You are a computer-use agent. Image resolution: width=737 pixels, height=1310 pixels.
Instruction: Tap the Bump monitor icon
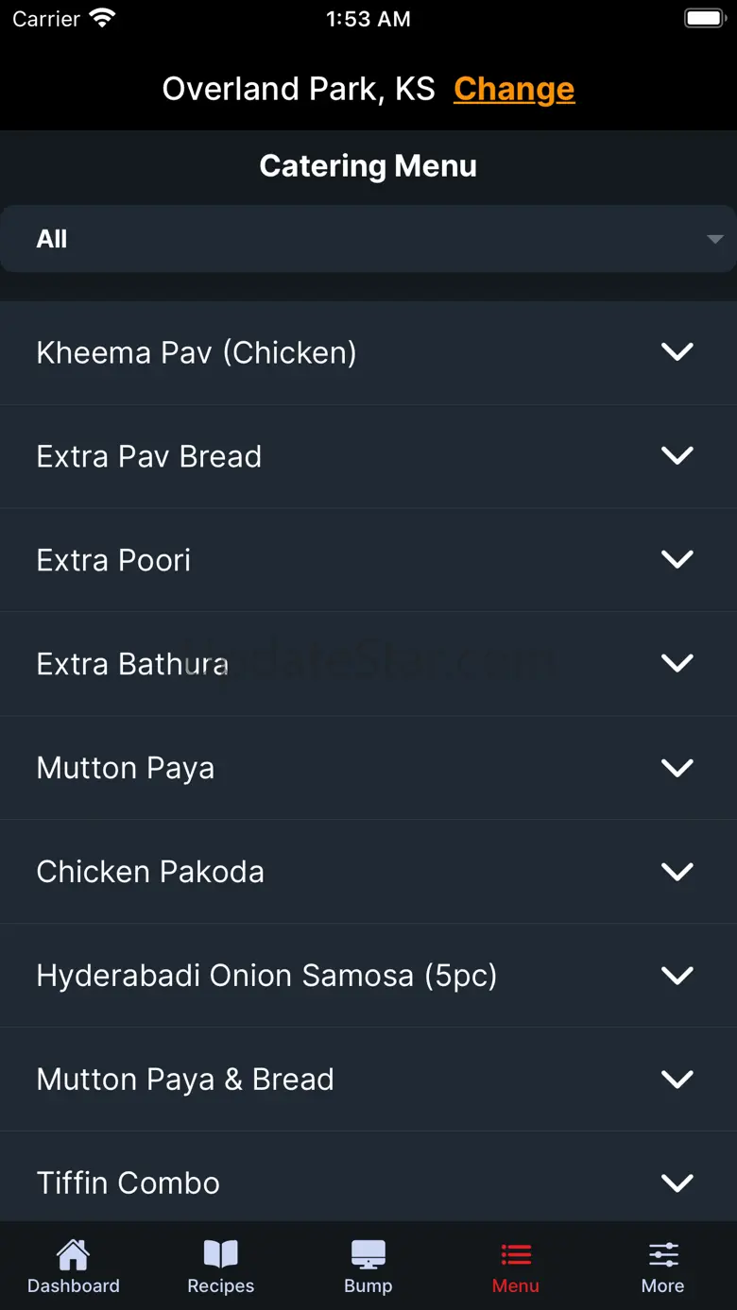pyautogui.click(x=368, y=1255)
